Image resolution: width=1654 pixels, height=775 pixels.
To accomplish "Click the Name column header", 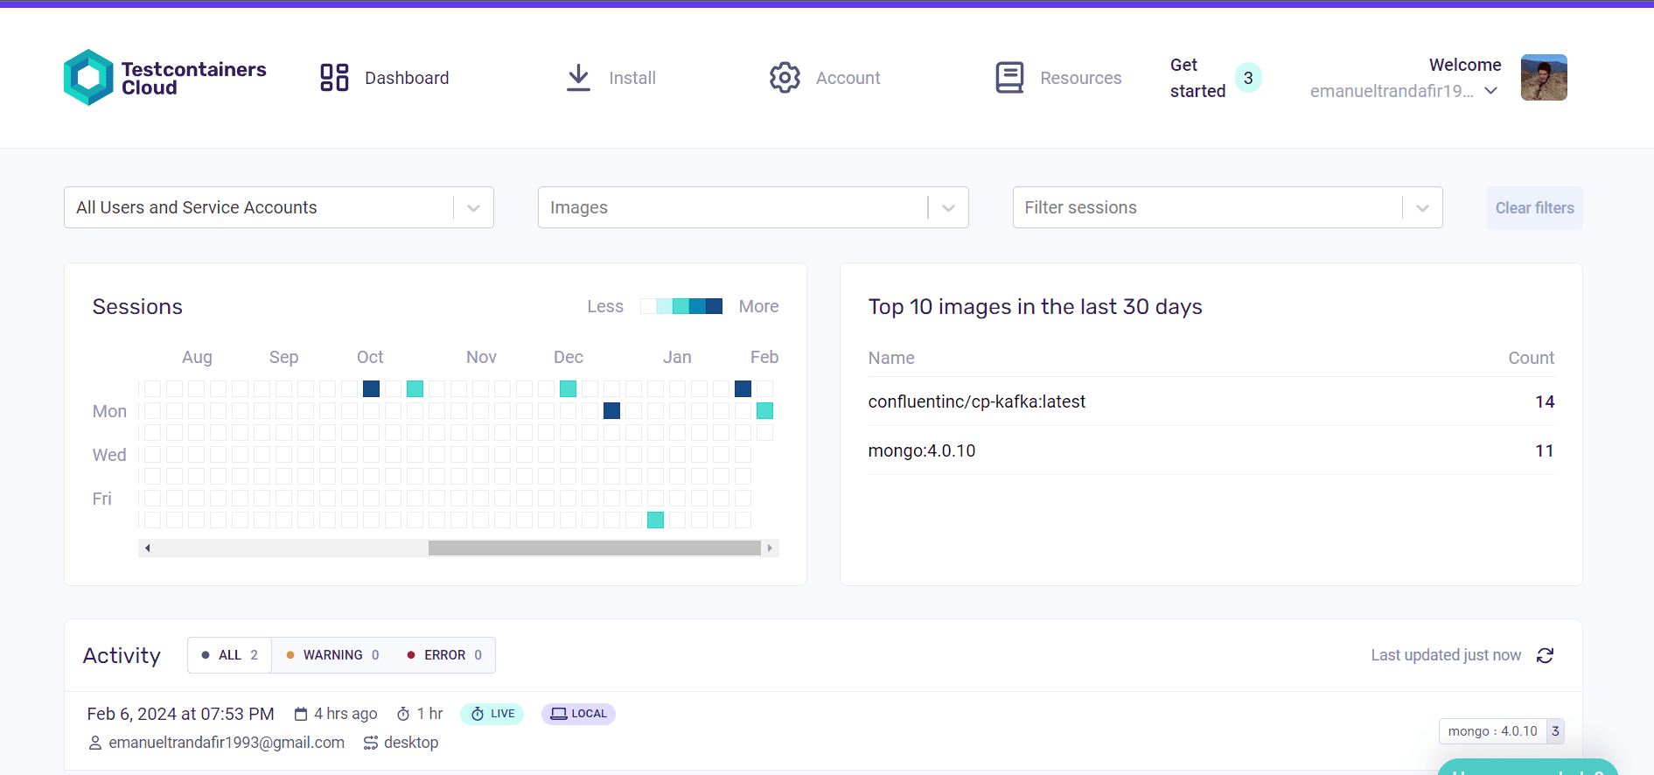I will pos(891,358).
